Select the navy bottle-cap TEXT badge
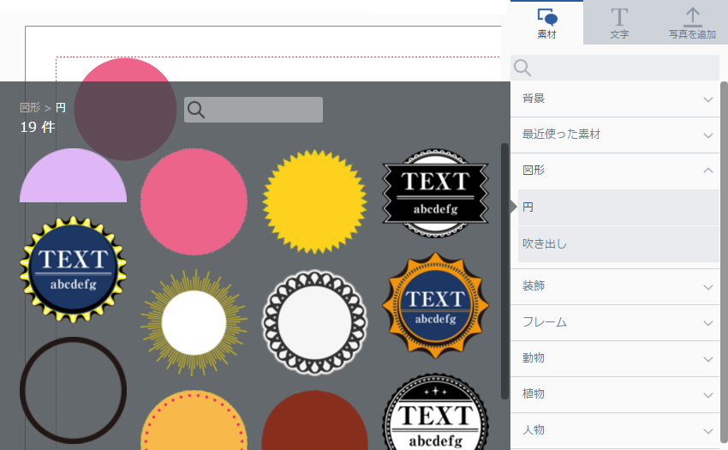Screen dimensions: 728x450 click(73, 269)
